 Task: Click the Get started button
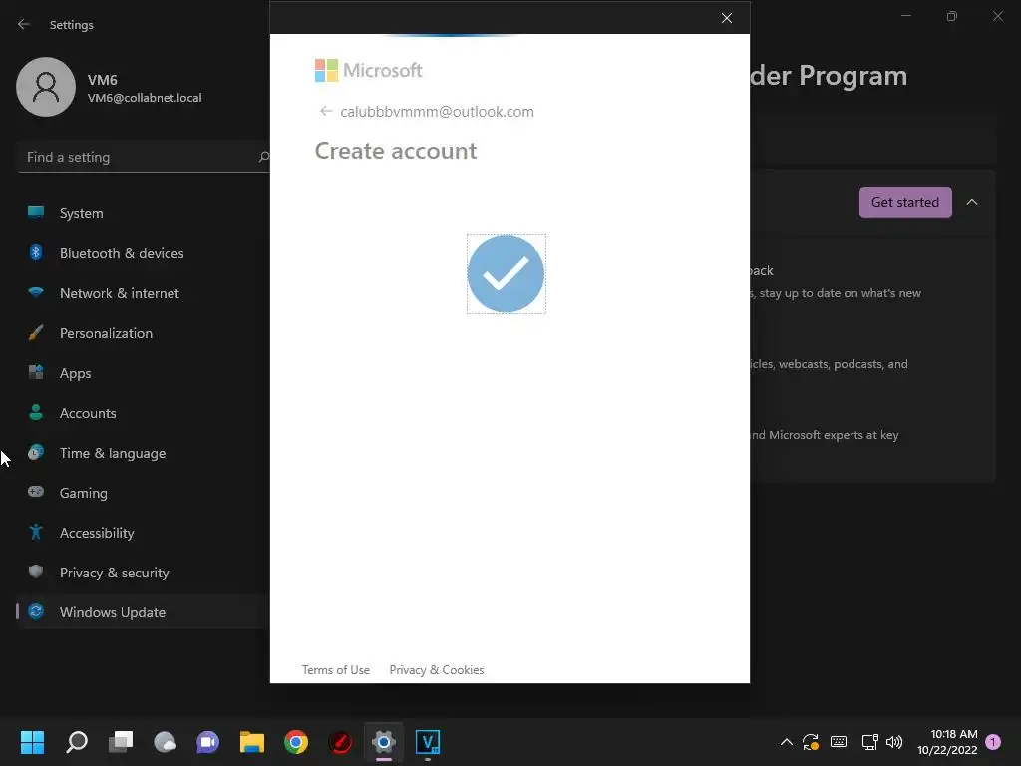click(905, 202)
